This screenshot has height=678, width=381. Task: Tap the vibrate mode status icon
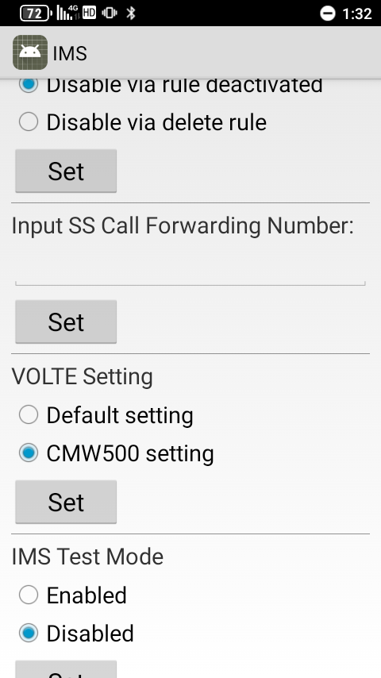110,13
